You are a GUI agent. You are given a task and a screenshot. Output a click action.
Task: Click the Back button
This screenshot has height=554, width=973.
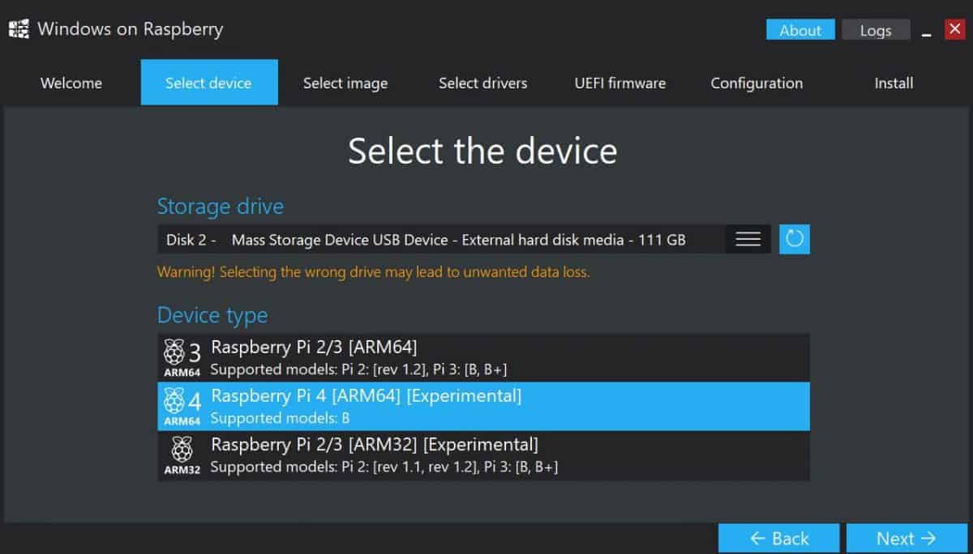point(779,539)
